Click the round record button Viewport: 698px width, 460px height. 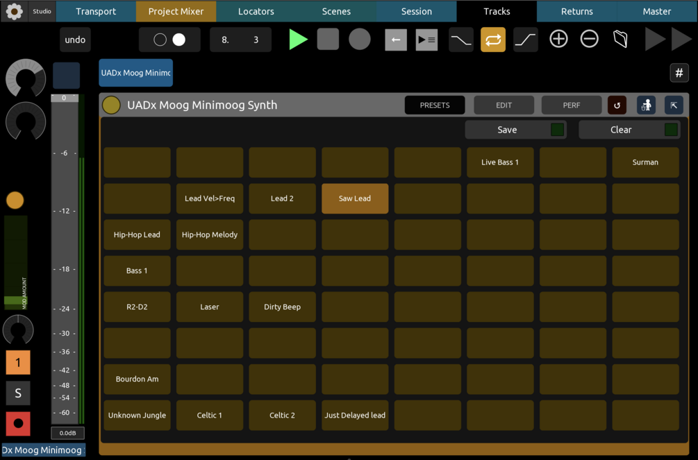point(360,39)
